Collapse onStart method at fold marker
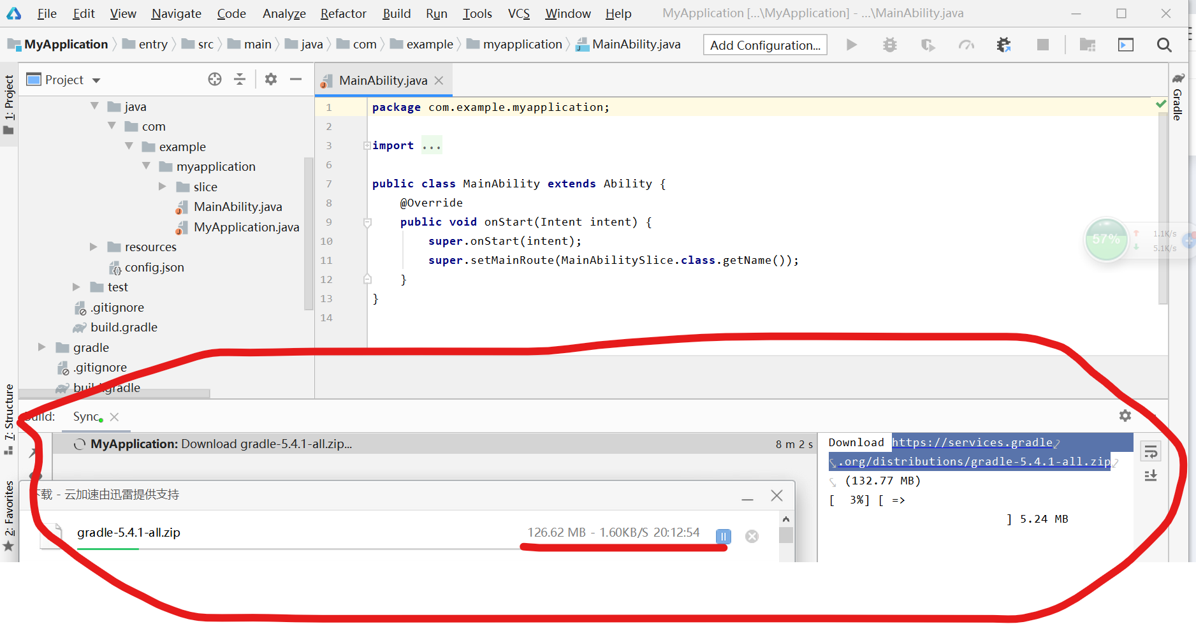Screen dimensions: 1196x624 coord(367,222)
